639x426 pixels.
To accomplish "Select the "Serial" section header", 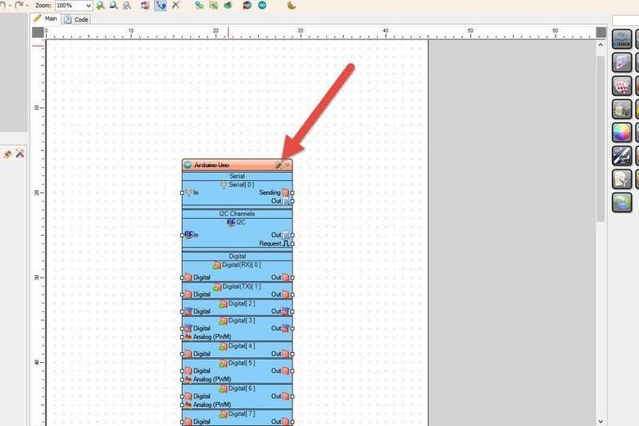I will coord(237,176).
